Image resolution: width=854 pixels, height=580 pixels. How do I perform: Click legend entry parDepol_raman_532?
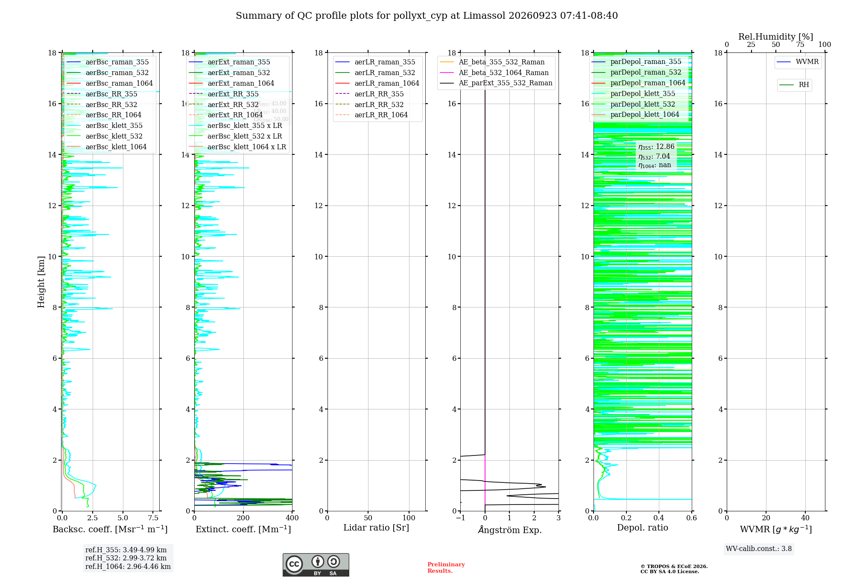click(x=637, y=72)
